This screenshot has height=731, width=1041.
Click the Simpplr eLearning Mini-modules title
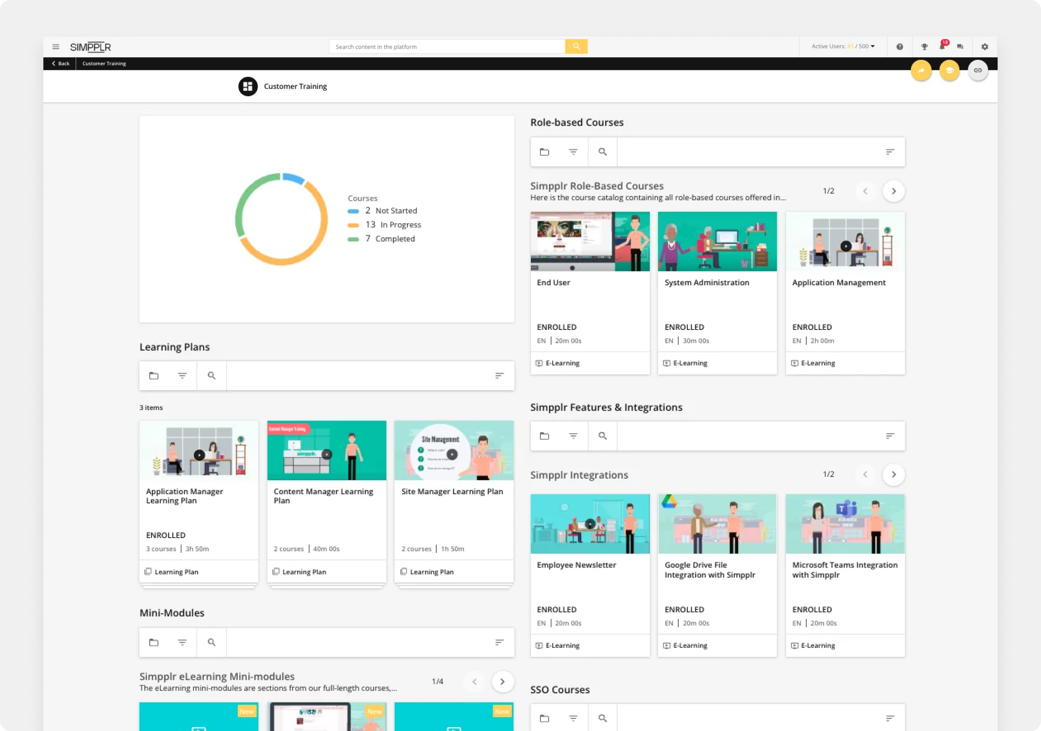click(217, 677)
